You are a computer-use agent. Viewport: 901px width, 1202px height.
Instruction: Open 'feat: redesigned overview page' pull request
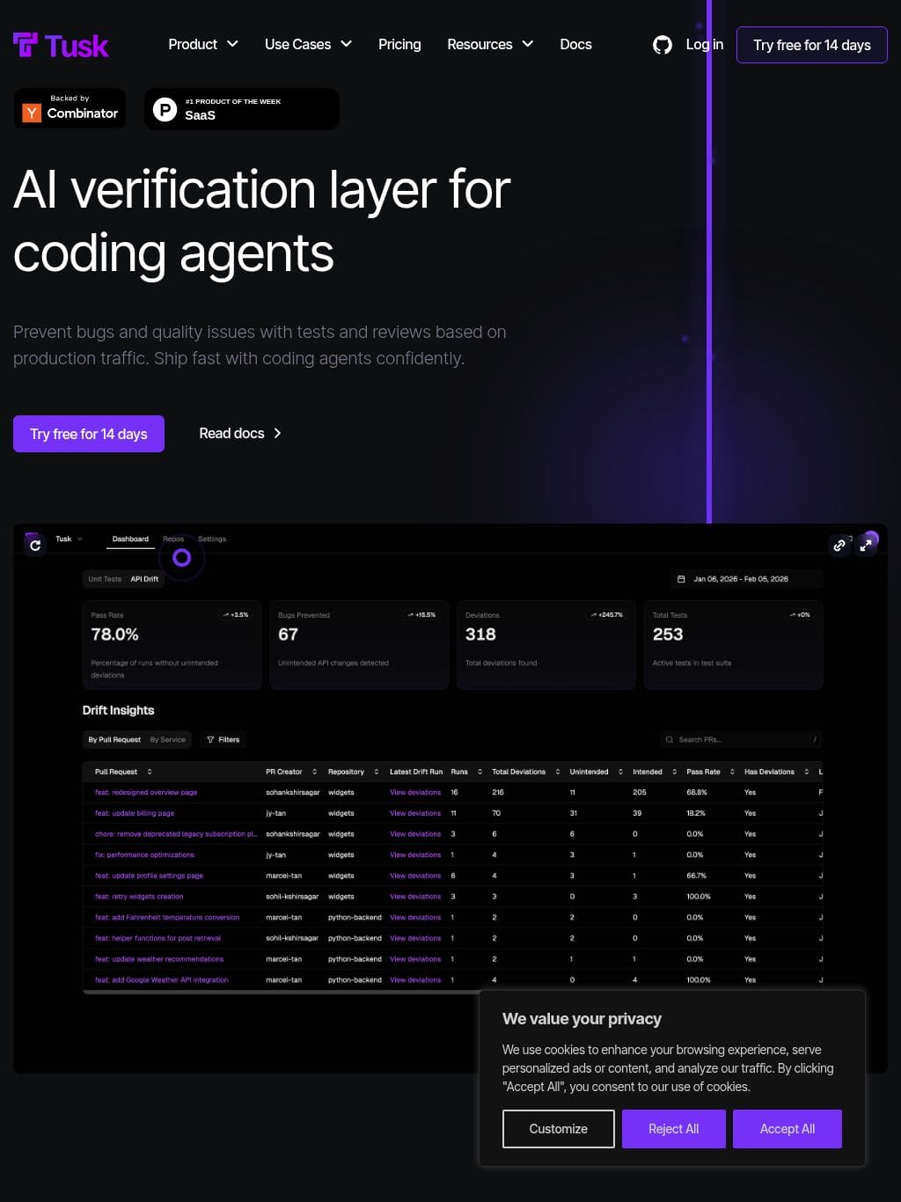coord(146,793)
